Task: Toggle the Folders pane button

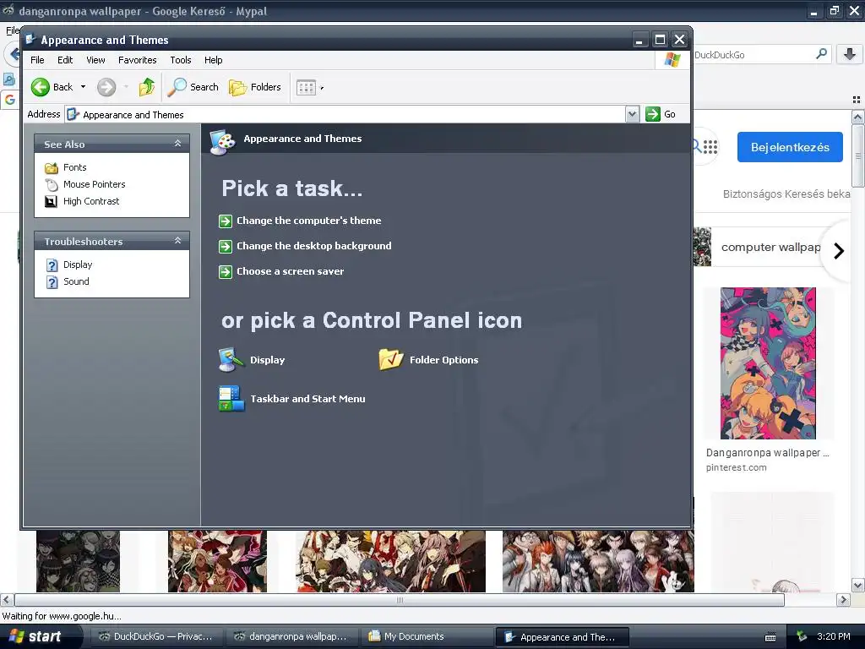Action: coord(255,87)
